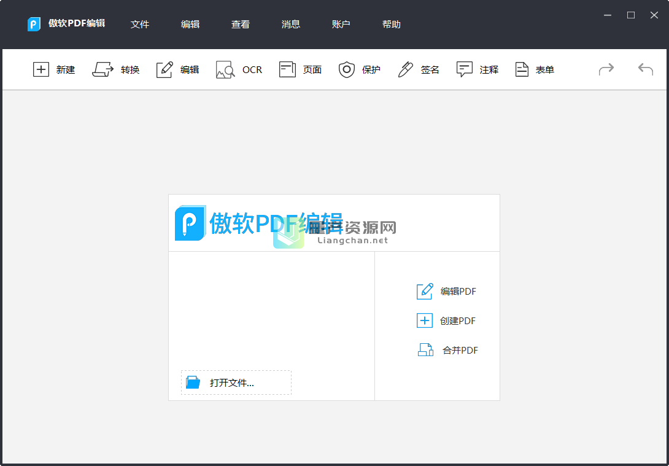Click the 页面 toolbar label

pyautogui.click(x=312, y=69)
